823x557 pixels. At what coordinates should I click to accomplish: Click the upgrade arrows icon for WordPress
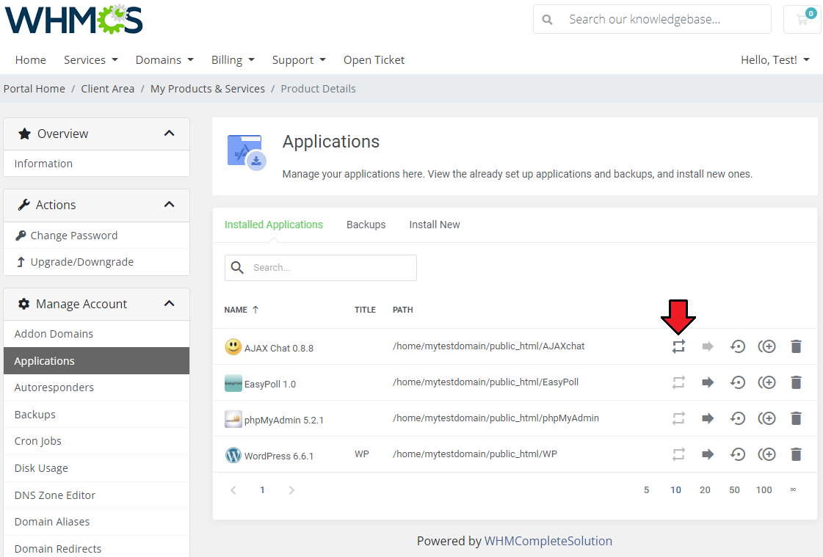(x=678, y=454)
